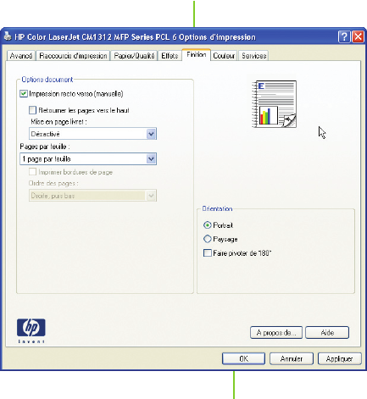Close the print options dialog
The image size is (367, 399).
pos(358,37)
